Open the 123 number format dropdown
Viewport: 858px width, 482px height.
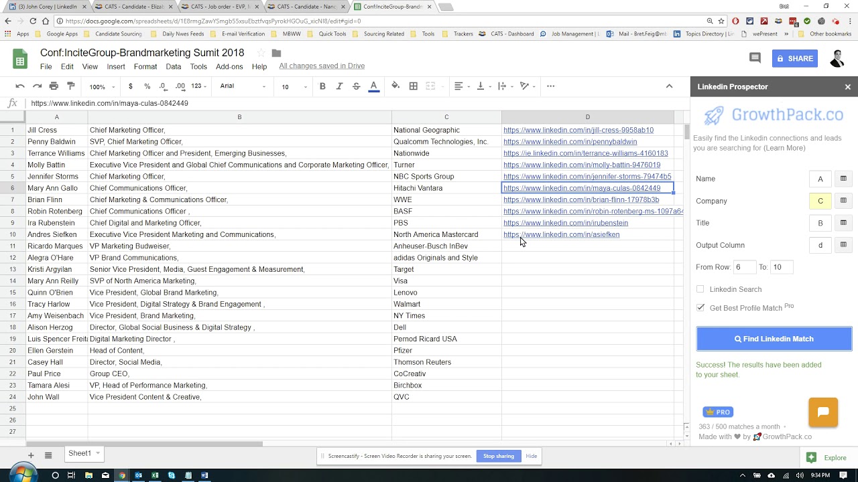pyautogui.click(x=200, y=86)
